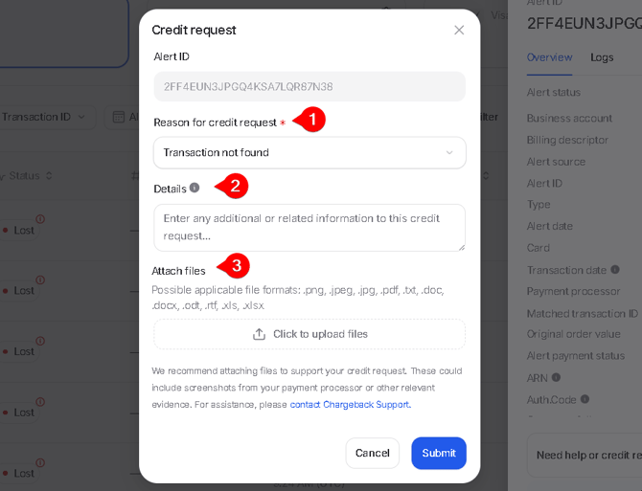Click the Details info icon

pyautogui.click(x=195, y=188)
